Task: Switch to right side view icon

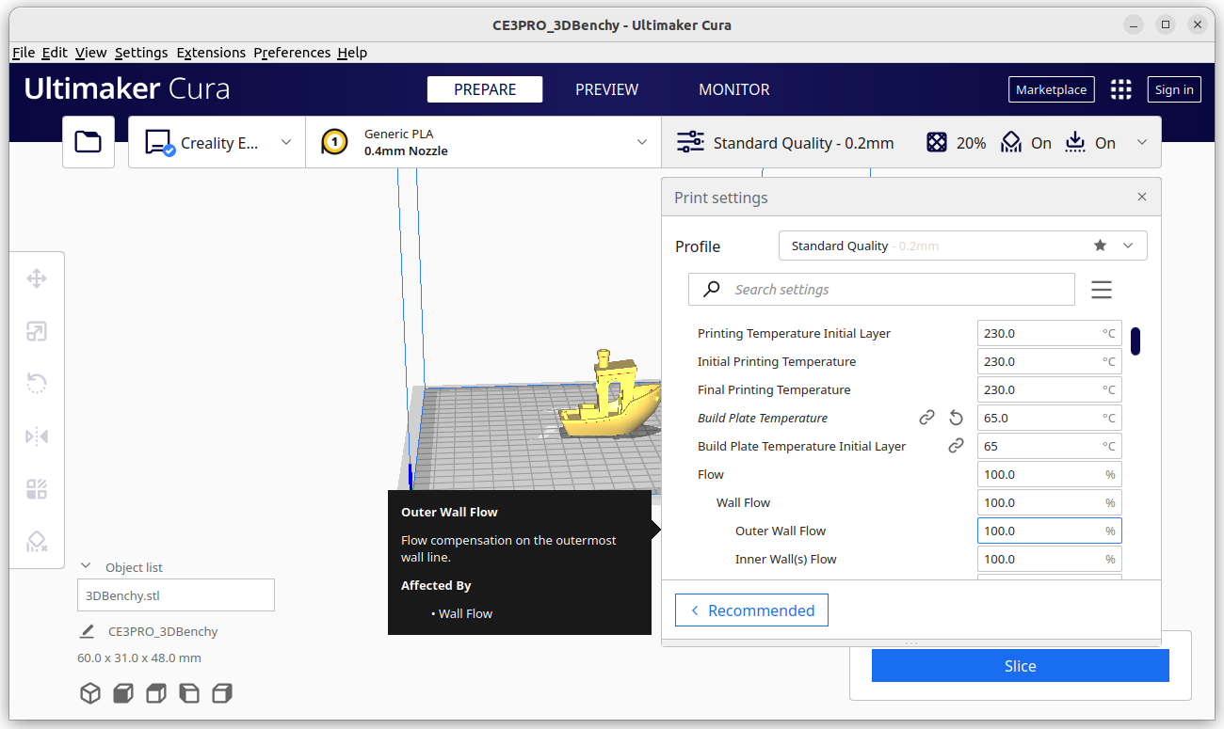Action: tap(222, 693)
